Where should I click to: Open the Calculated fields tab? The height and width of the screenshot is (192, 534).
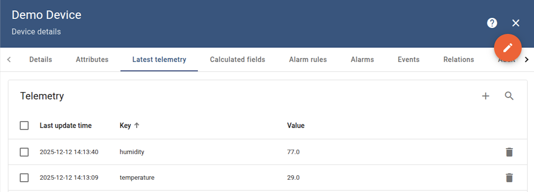tap(237, 60)
